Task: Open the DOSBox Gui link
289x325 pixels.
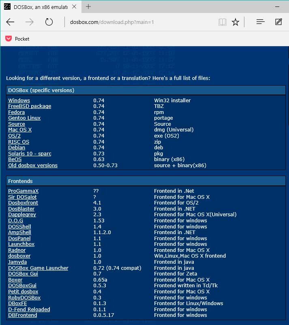Action: 23,274
